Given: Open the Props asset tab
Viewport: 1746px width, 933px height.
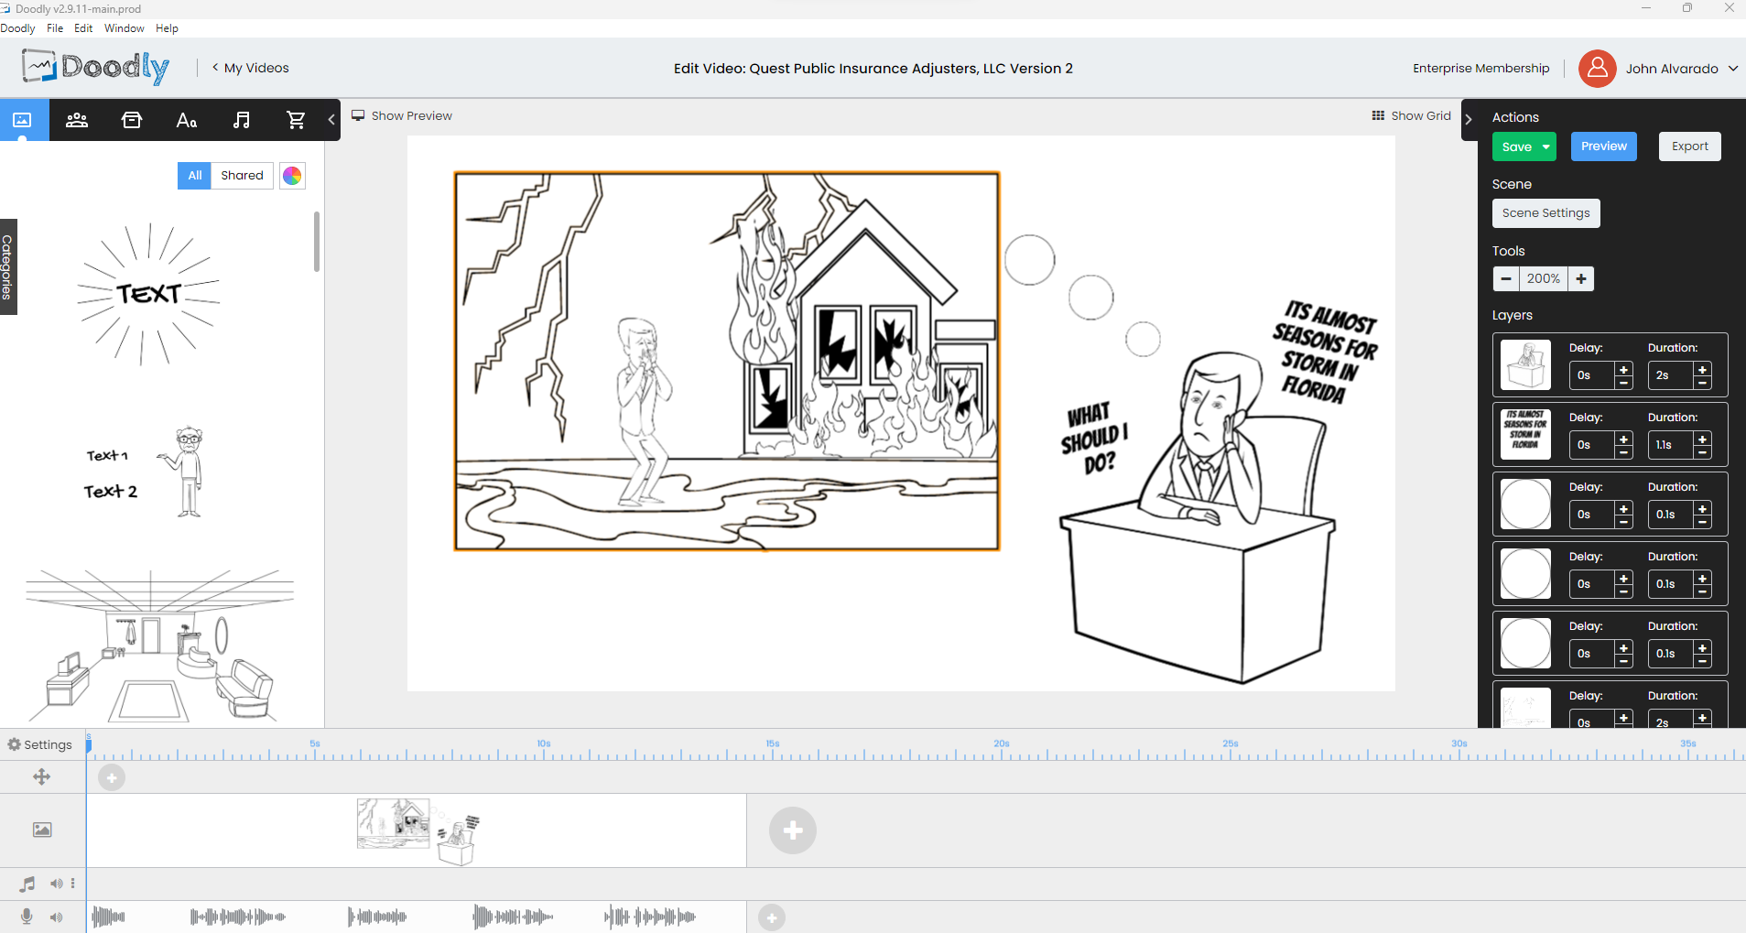Looking at the screenshot, I should (x=132, y=120).
